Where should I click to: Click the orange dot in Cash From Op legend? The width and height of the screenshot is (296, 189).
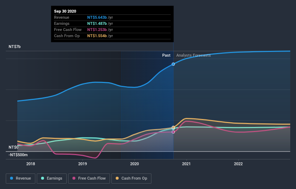pyautogui.click(x=117, y=178)
